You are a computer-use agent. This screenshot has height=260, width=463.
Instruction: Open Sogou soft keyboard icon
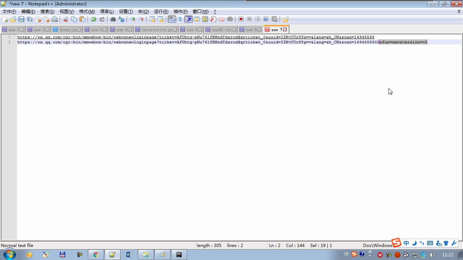click(x=430, y=243)
